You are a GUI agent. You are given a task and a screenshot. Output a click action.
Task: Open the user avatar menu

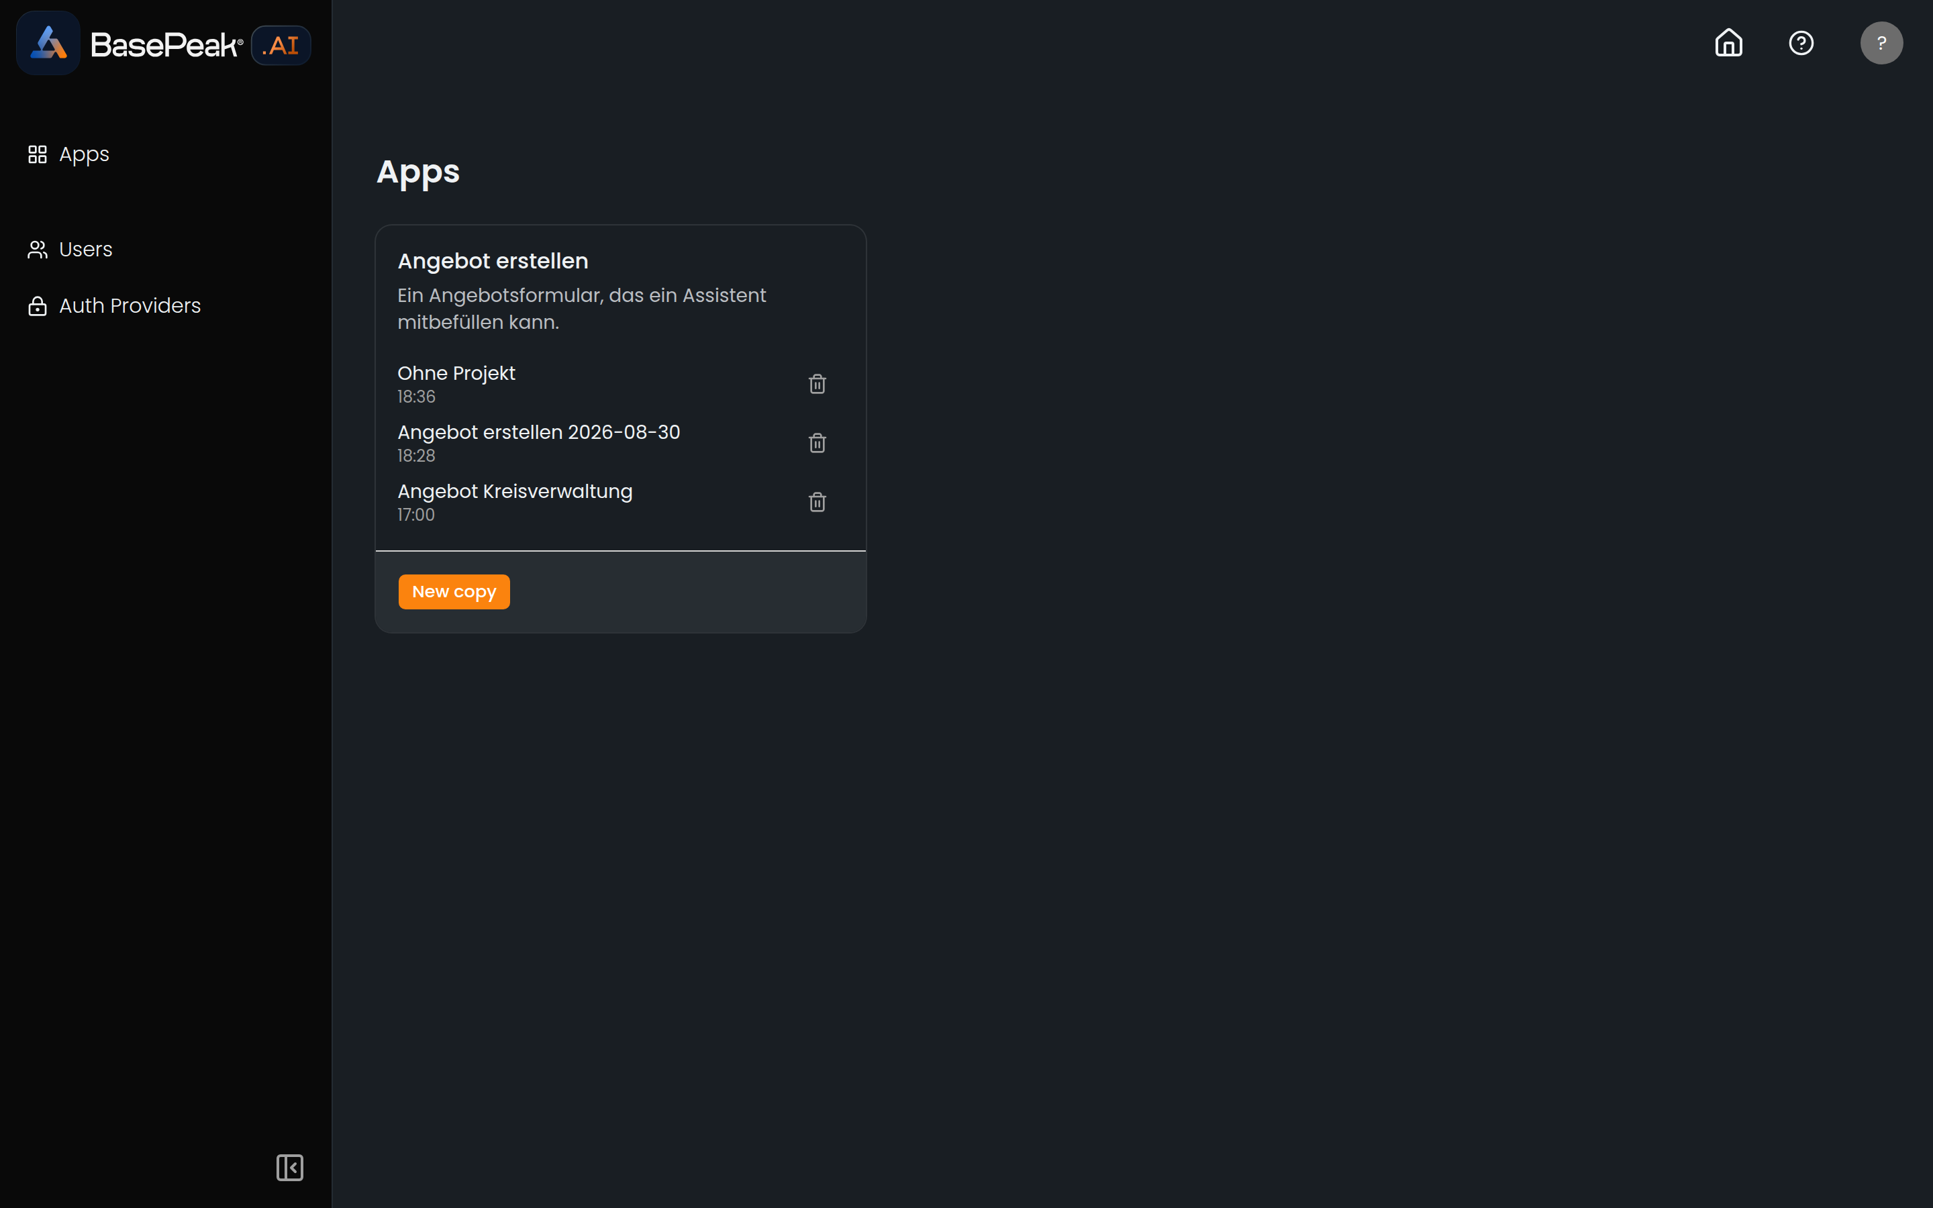click(1881, 43)
